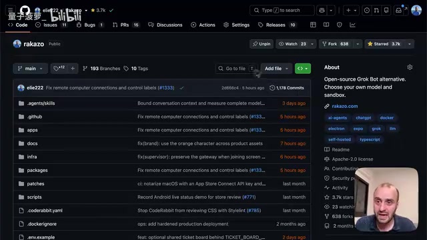The width and height of the screenshot is (427, 240).
Task: Open the packages folder
Action: tap(37, 171)
